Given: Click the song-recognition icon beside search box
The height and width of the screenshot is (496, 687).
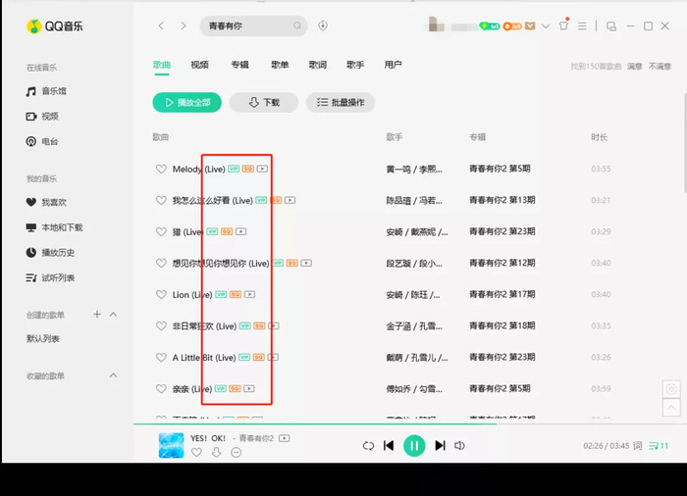Looking at the screenshot, I should 323,25.
